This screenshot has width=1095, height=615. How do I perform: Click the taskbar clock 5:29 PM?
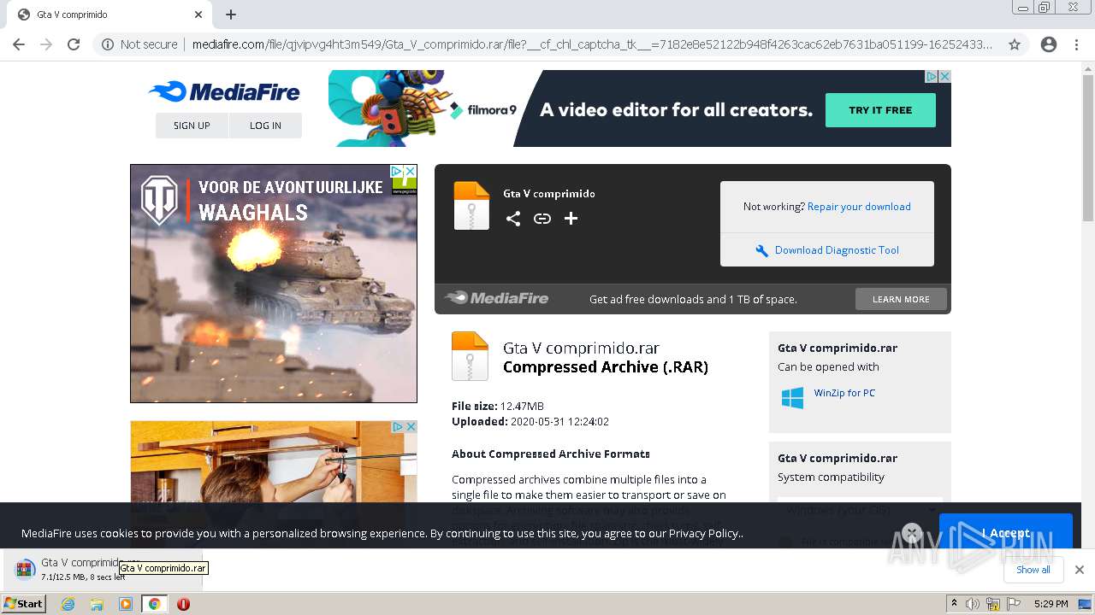[x=1051, y=604]
